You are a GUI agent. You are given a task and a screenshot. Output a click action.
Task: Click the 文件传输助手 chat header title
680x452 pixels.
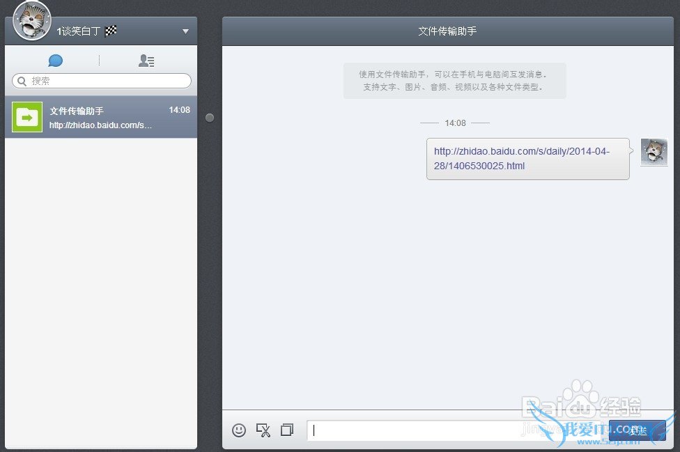[x=447, y=31]
